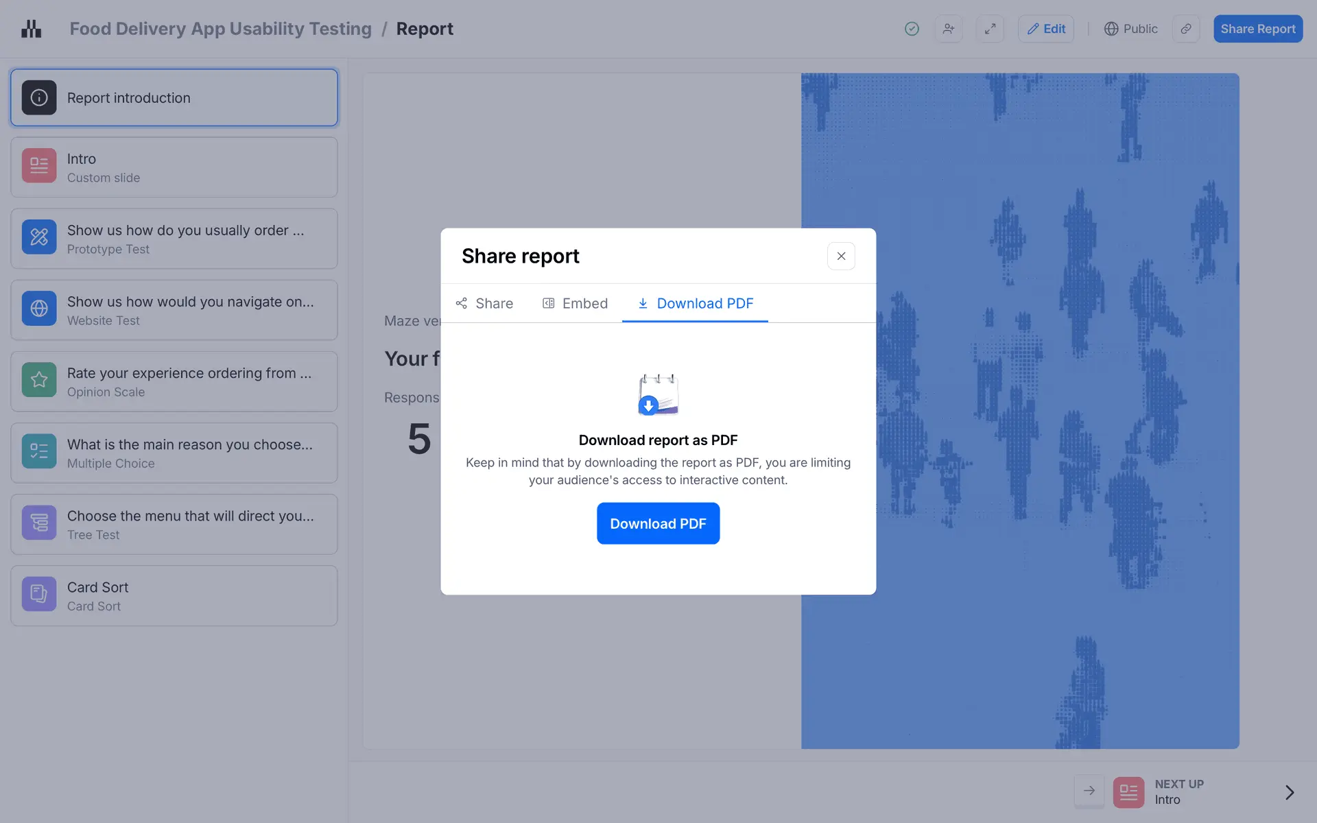The height and width of the screenshot is (823, 1317).
Task: Go to next slide chevron
Action: click(x=1289, y=792)
